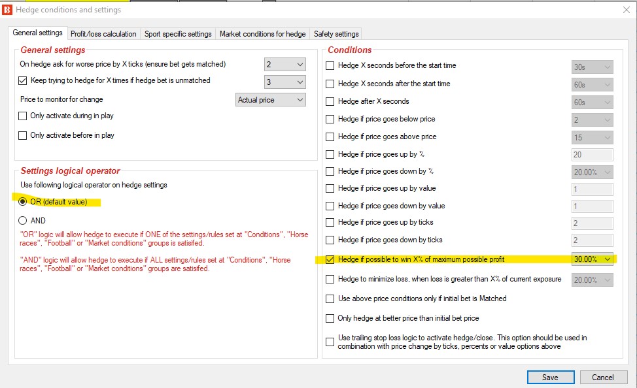The image size is (637, 388).
Task: Check Use trailing stop loss logic
Action: (330, 342)
